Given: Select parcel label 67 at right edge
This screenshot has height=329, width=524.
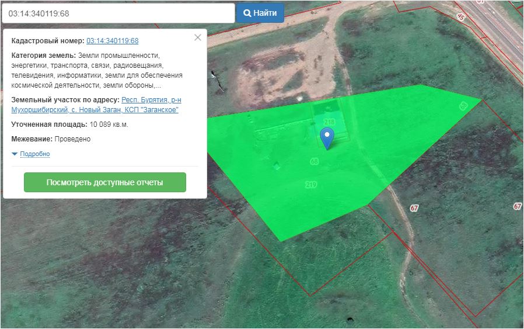Looking at the screenshot, I should point(517,206).
